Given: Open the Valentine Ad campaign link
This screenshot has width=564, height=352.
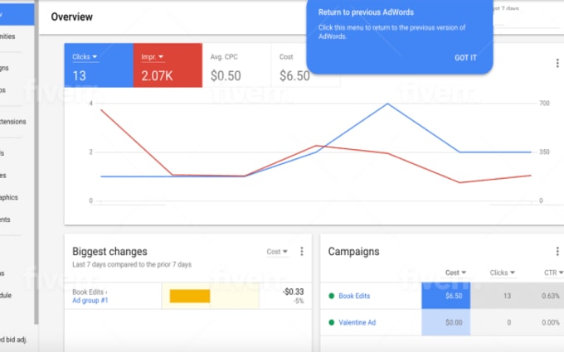Looking at the screenshot, I should pyautogui.click(x=357, y=322).
